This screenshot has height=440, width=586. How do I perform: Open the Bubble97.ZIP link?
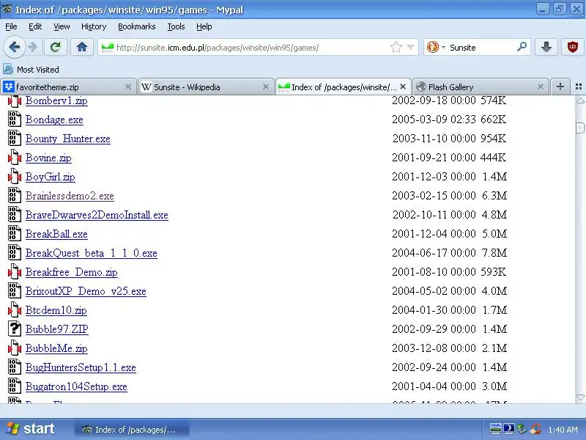tap(57, 329)
